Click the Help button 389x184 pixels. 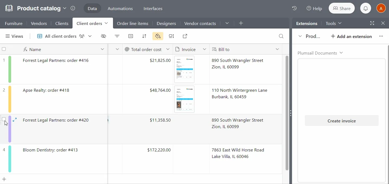(314, 8)
